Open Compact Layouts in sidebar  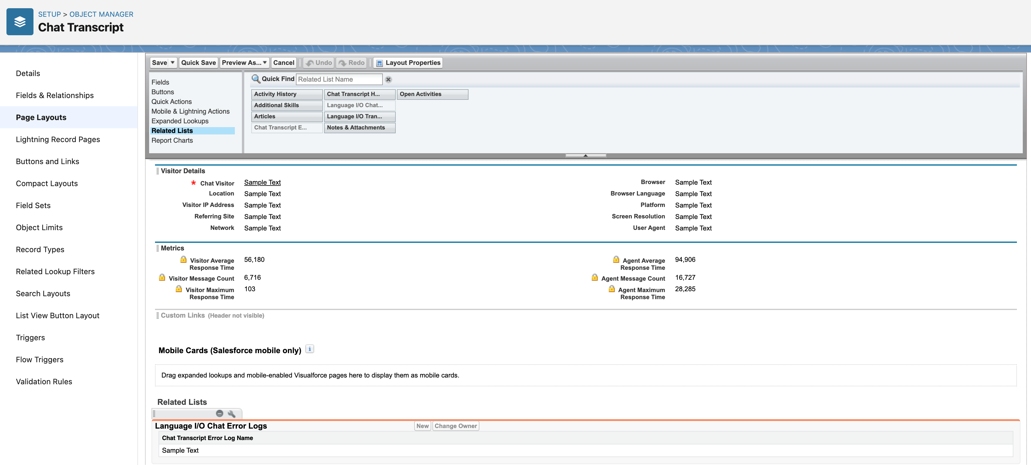tap(47, 183)
